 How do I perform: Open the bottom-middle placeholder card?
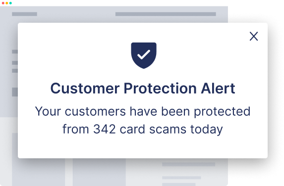[99, 172]
